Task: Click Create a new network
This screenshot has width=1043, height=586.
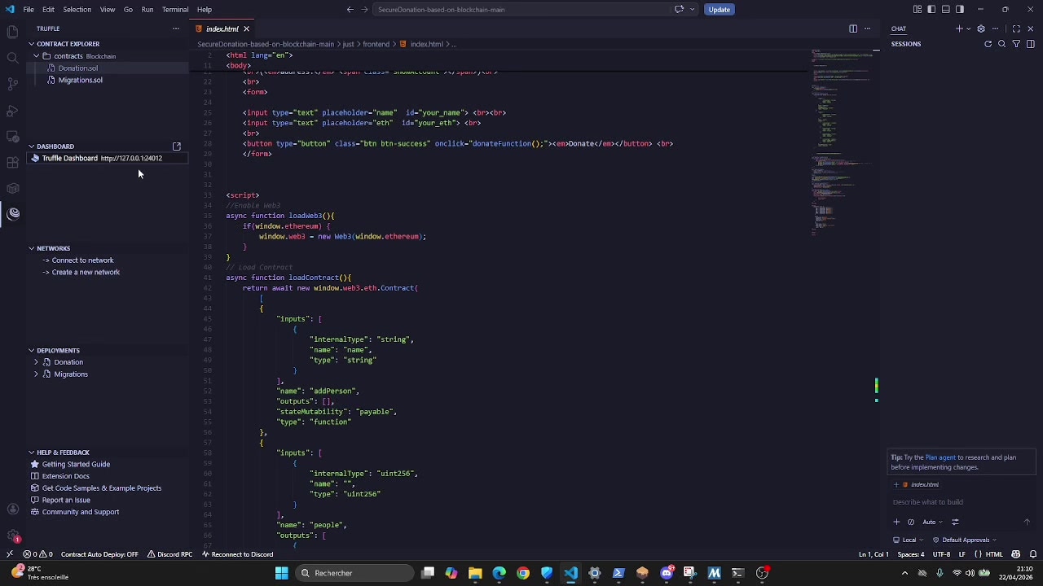Action: (x=86, y=273)
